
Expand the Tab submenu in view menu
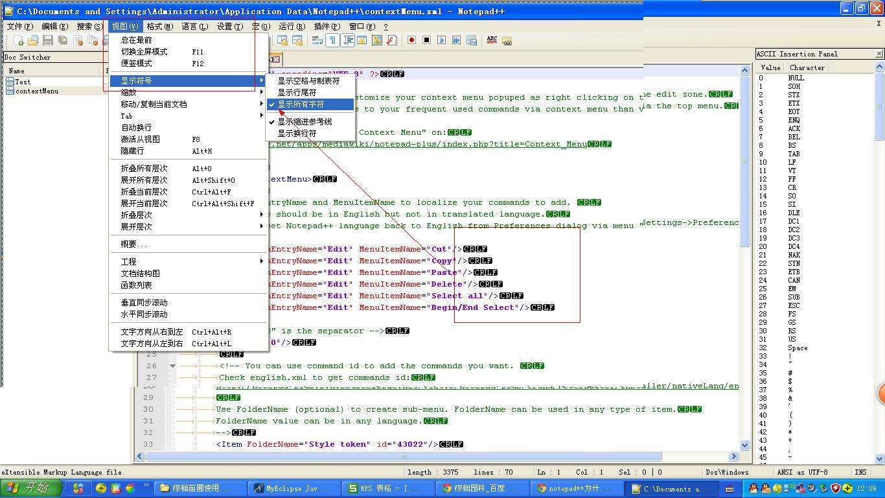coord(188,116)
